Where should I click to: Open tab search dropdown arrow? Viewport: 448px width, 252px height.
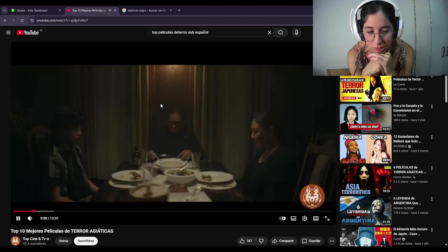pos(5,10)
